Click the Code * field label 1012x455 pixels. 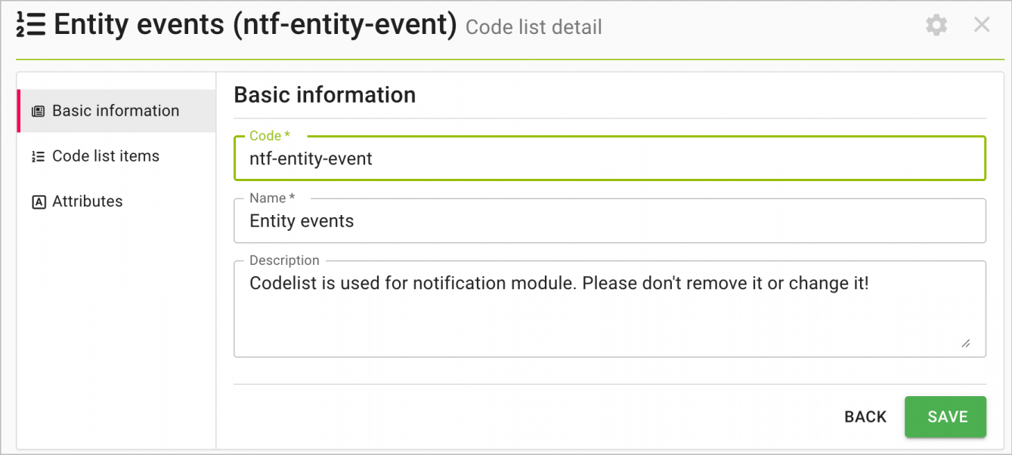[270, 136]
